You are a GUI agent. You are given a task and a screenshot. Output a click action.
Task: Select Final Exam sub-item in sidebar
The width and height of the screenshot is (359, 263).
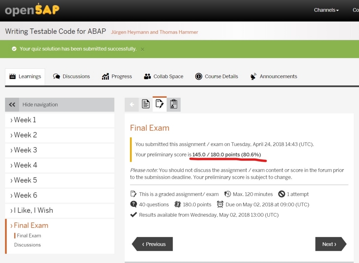29,236
